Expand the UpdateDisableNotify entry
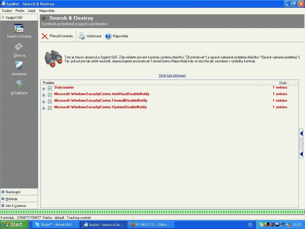The height and width of the screenshot is (229, 305). coord(43,108)
